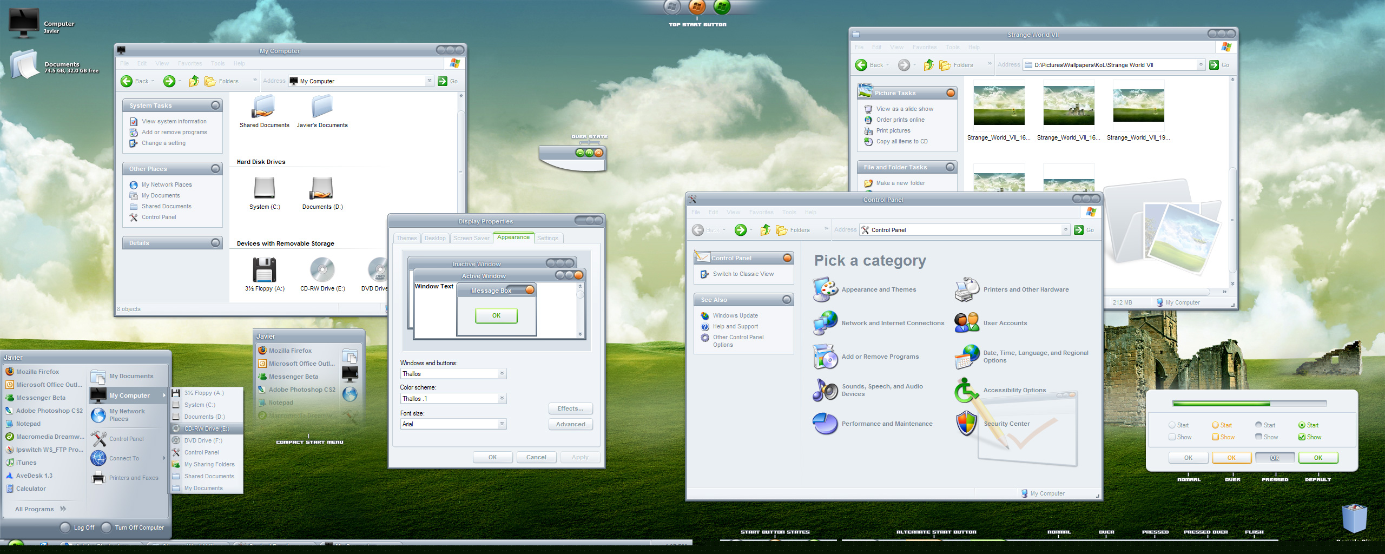Click the Advanced button in Display Properties
Screen dimensions: 1385x554
[x=571, y=424]
